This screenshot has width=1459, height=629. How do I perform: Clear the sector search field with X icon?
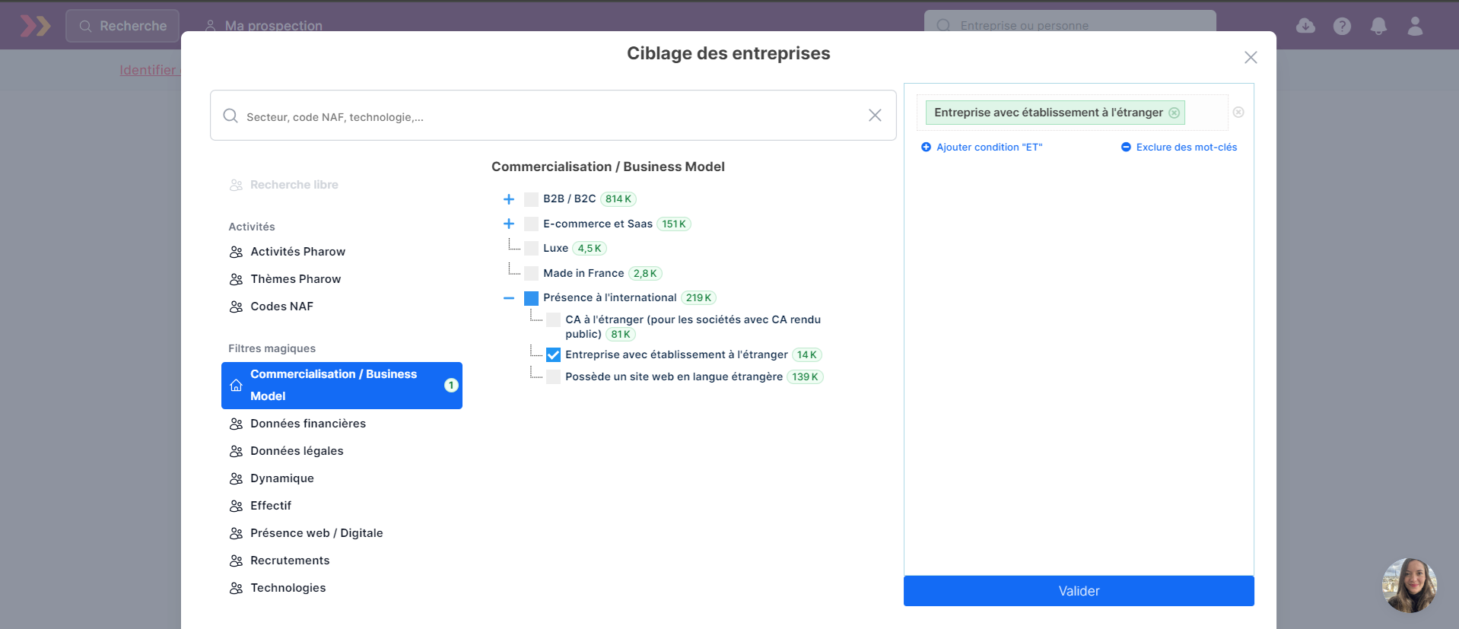click(x=875, y=115)
